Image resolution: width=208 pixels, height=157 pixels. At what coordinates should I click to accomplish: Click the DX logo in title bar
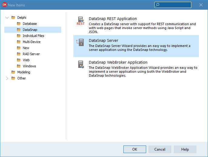pyautogui.click(x=4, y=5)
